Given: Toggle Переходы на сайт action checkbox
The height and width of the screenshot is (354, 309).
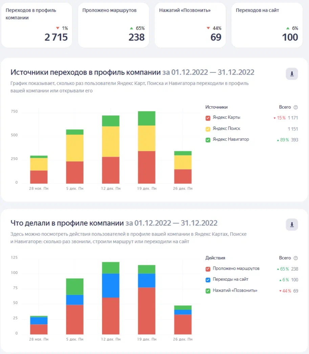Looking at the screenshot, I should tap(208, 280).
